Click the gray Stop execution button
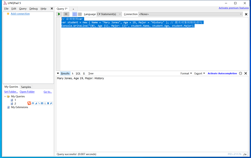251x158 pixels. [x=66, y=14]
